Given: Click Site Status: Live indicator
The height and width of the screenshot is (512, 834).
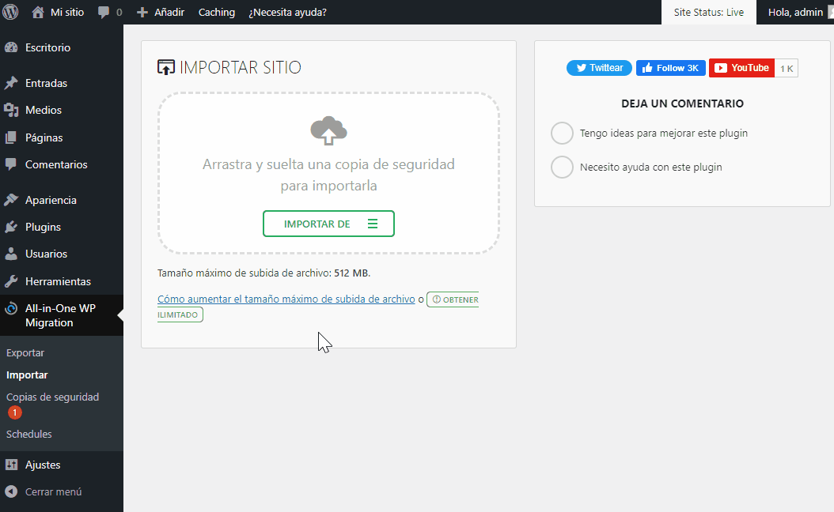Looking at the screenshot, I should coord(708,12).
